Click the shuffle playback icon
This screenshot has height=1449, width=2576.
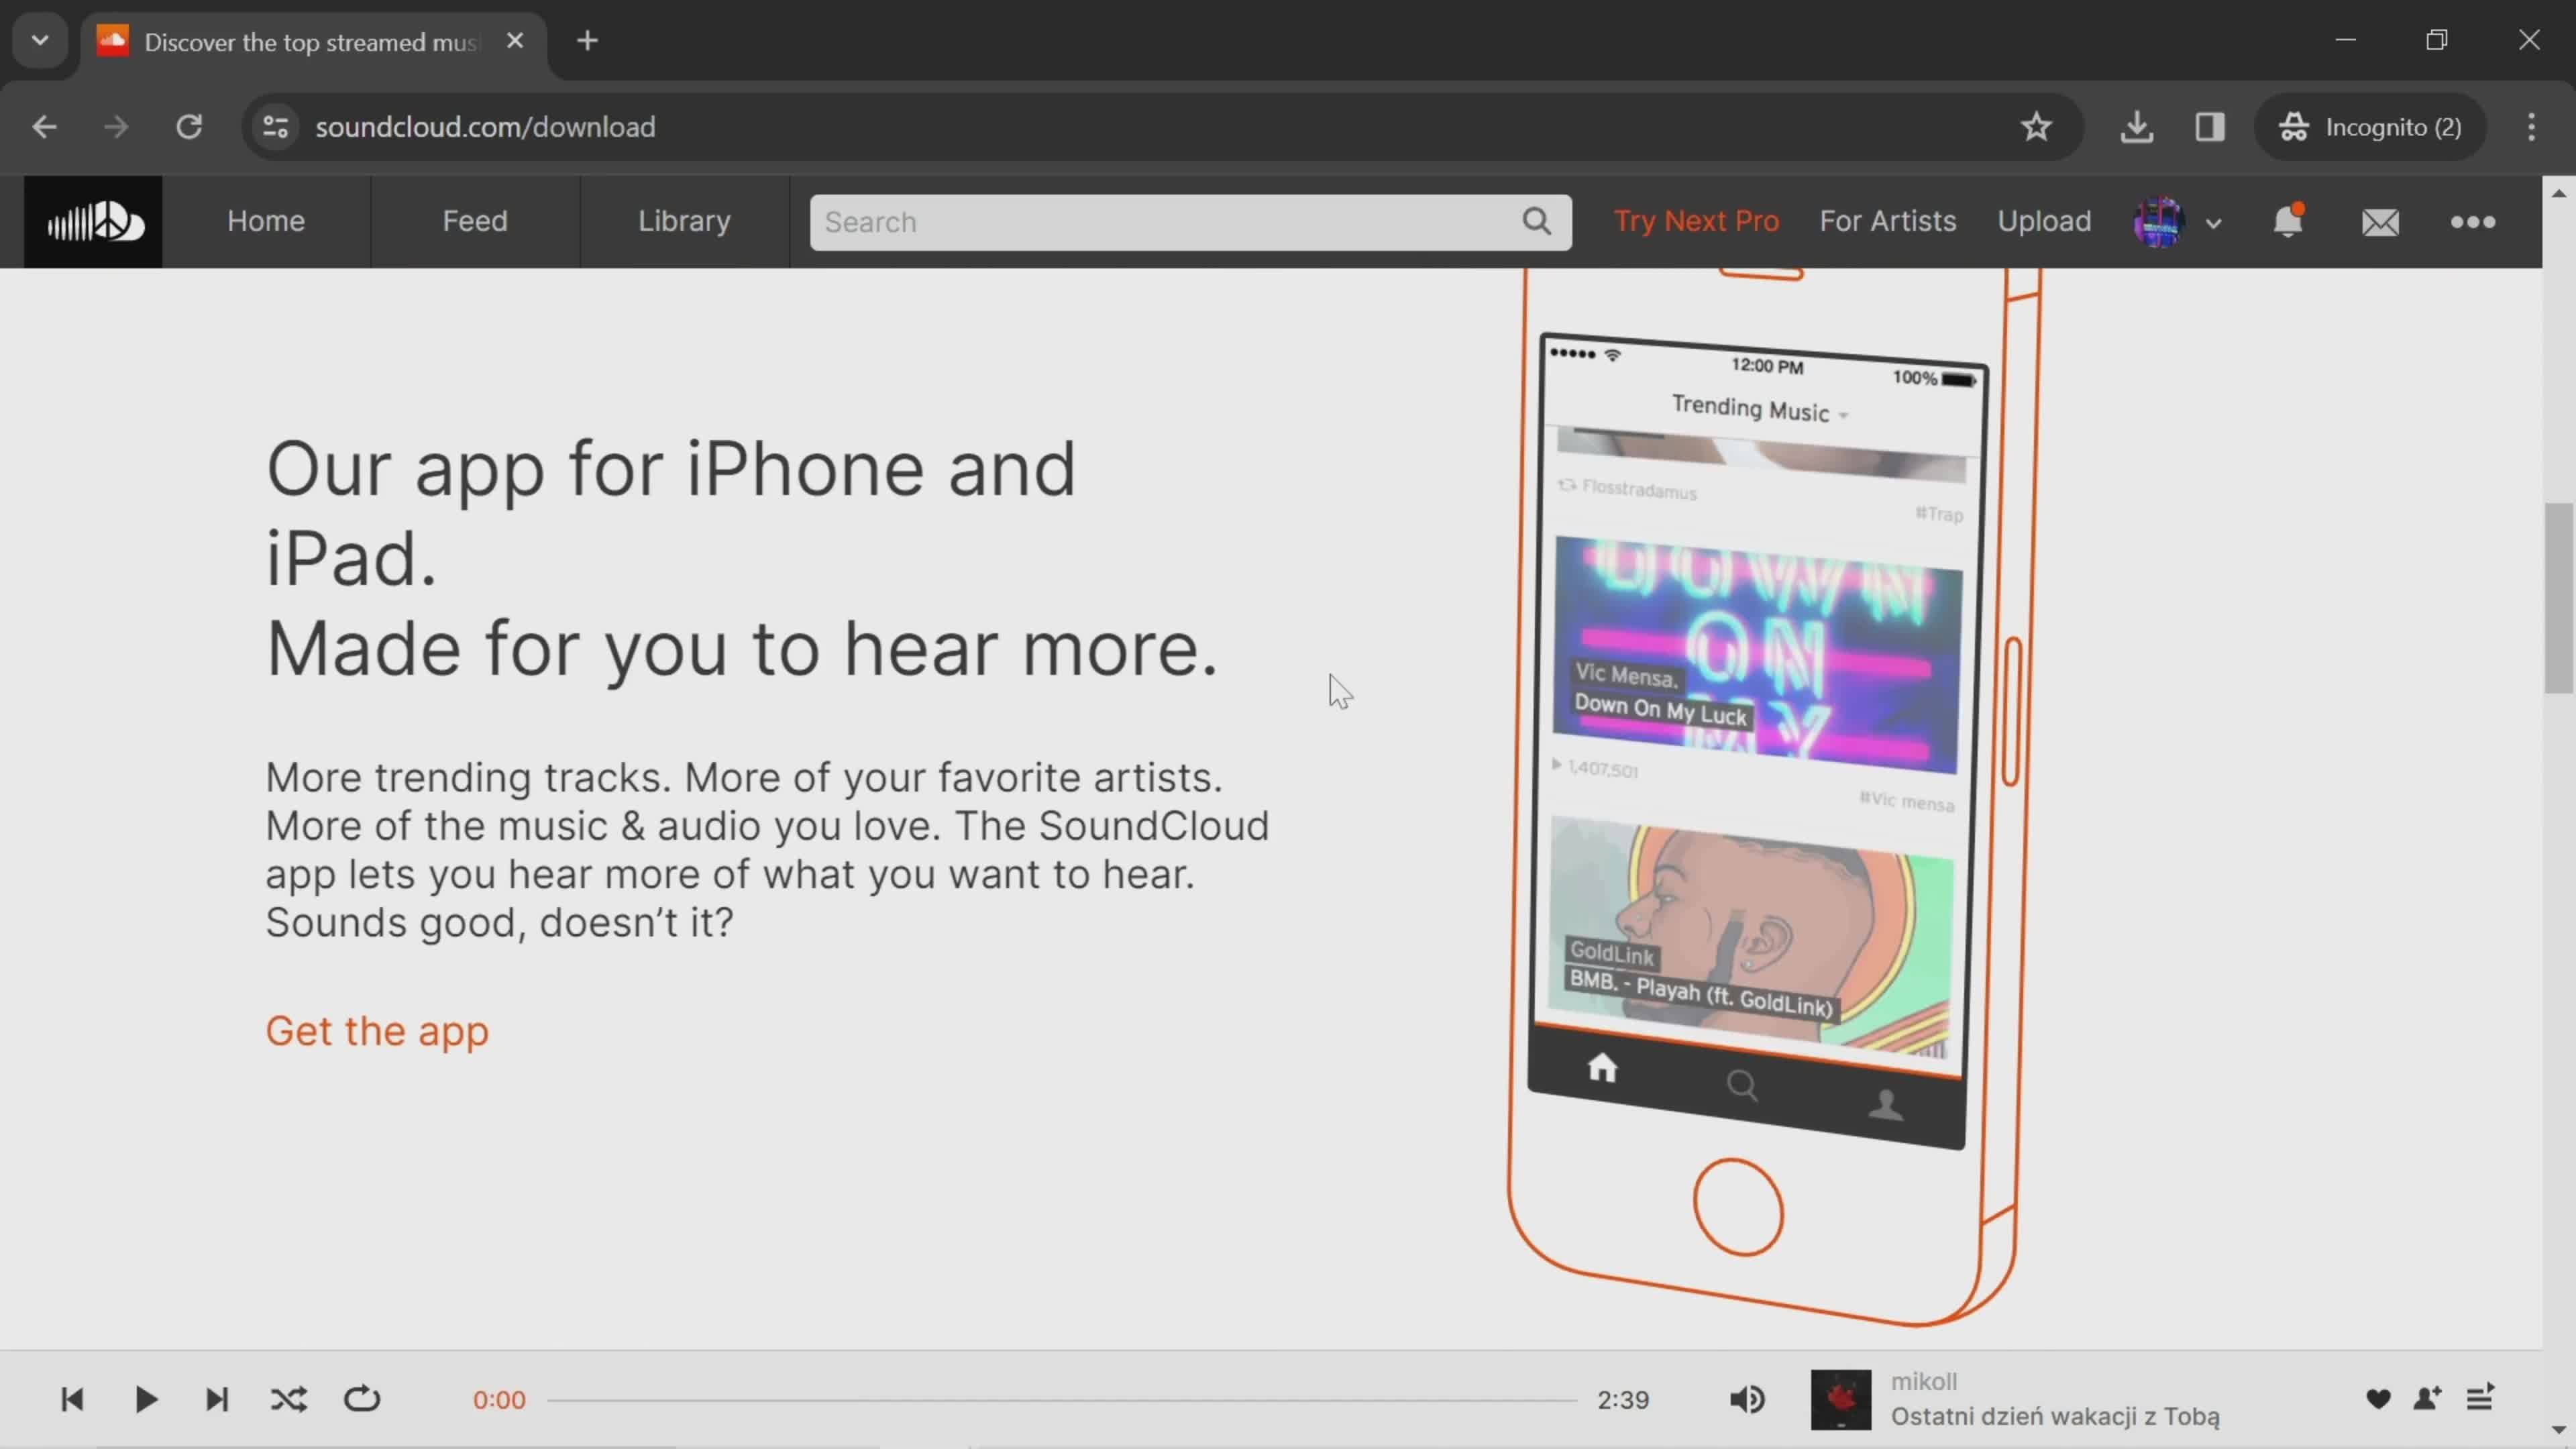tap(288, 1398)
